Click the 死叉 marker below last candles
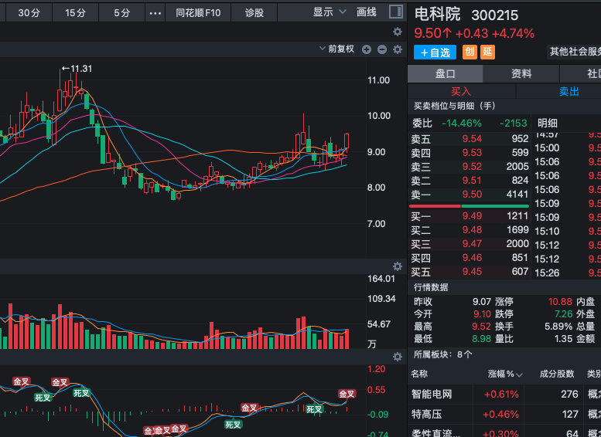This screenshot has height=437, width=601. pyautogui.click(x=314, y=409)
